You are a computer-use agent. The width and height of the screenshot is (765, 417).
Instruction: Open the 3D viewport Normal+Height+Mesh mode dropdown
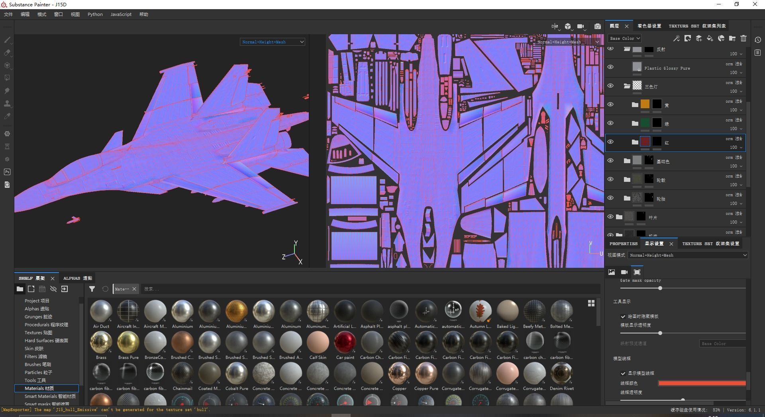273,42
